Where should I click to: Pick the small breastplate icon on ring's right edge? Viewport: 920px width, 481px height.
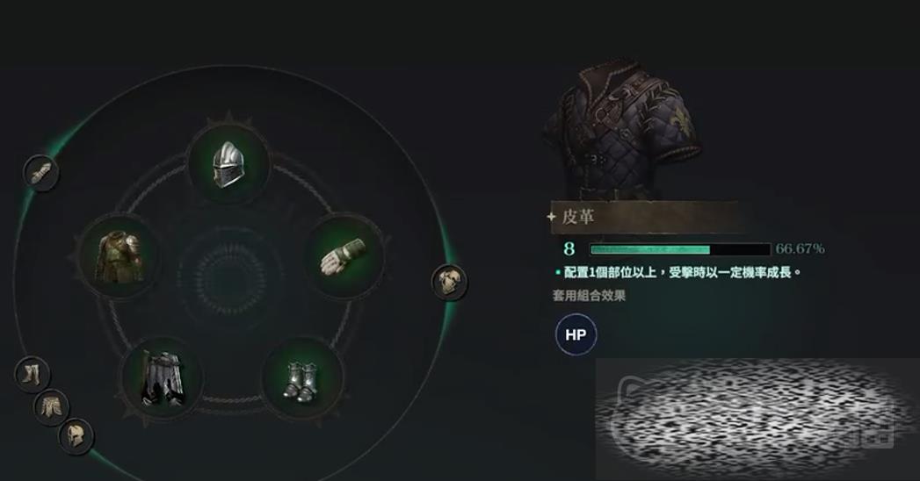coord(449,283)
